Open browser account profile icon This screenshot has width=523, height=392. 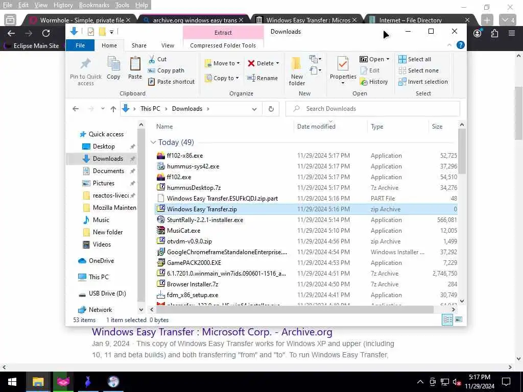point(478,33)
